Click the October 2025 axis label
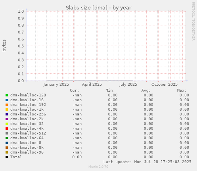The height and width of the screenshot is (171, 197). point(164,85)
